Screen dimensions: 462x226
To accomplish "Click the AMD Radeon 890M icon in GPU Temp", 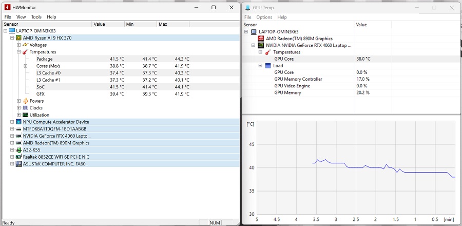I will 261,39.
